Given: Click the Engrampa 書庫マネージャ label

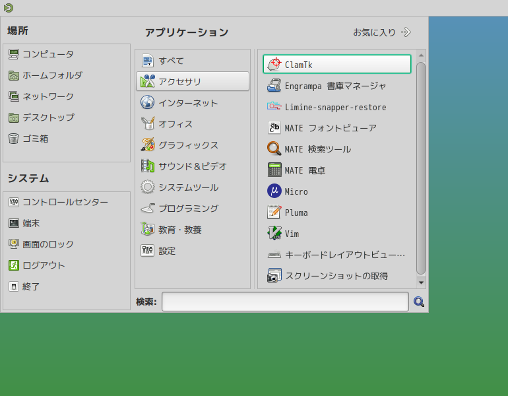Looking at the screenshot, I should click(x=335, y=86).
